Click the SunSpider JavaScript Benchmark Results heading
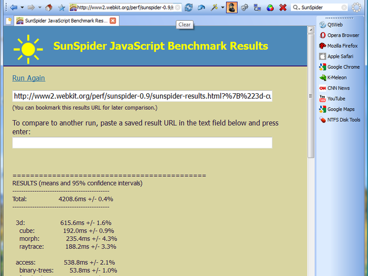Viewport: 368px width, 276px height. click(161, 46)
